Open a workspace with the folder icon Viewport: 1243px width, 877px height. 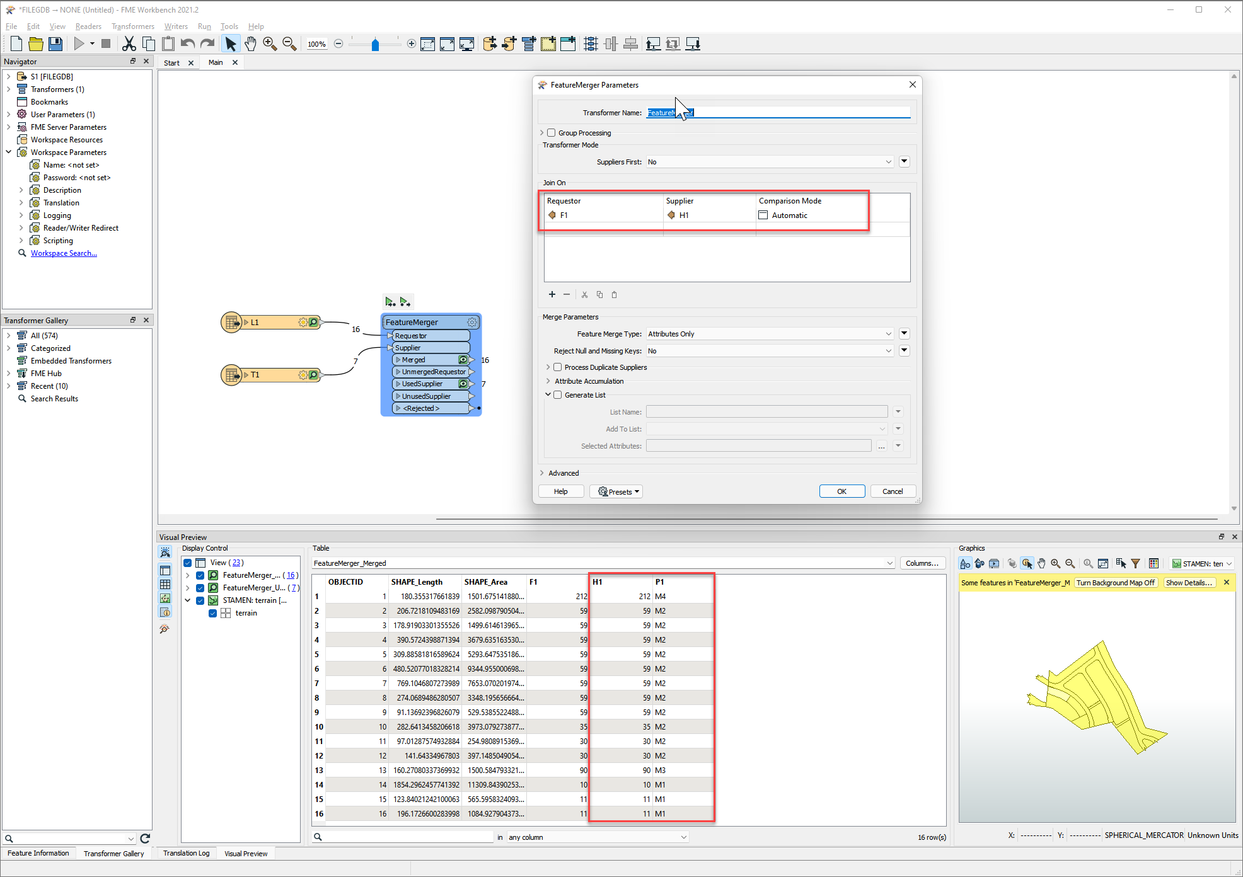(x=36, y=43)
